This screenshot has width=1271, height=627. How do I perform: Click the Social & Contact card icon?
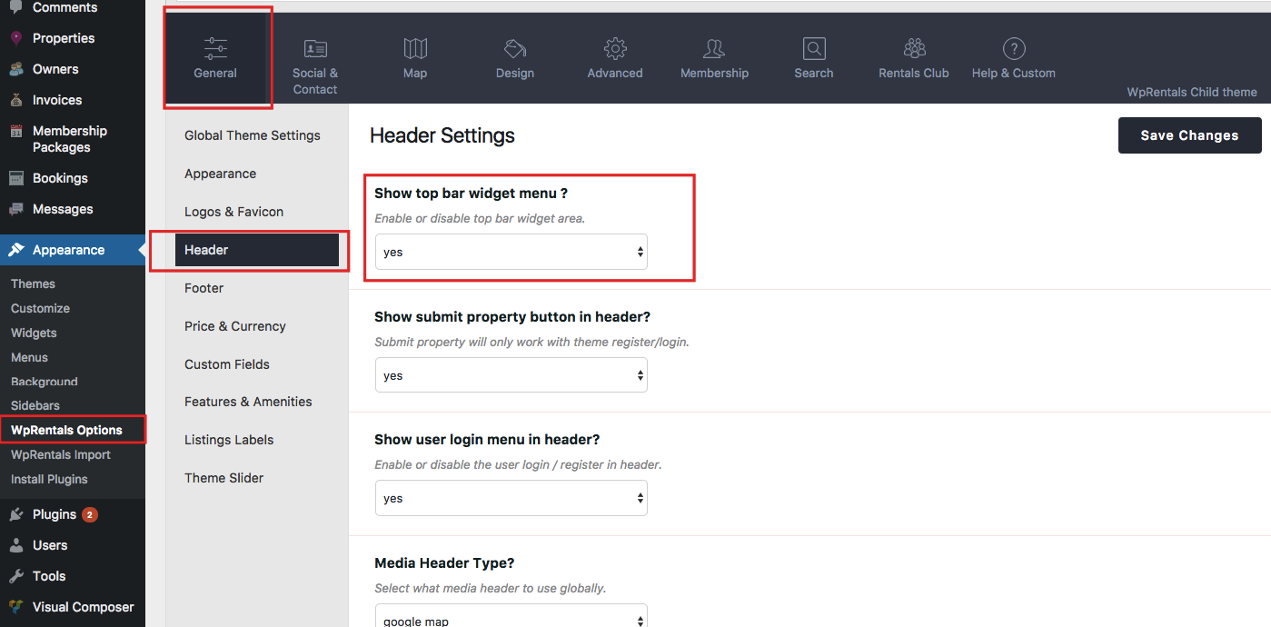[315, 49]
